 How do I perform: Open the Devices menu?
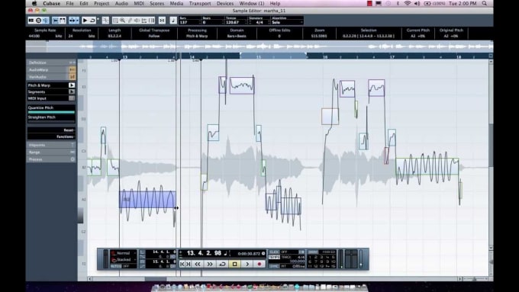(225, 3)
